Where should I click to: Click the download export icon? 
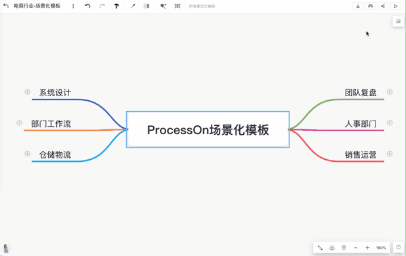point(358,6)
